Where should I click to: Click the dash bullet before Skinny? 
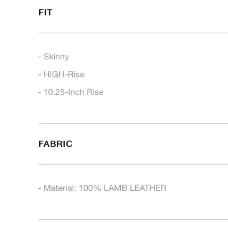click(x=40, y=57)
